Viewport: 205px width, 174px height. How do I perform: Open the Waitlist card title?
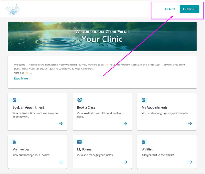coord(147,150)
